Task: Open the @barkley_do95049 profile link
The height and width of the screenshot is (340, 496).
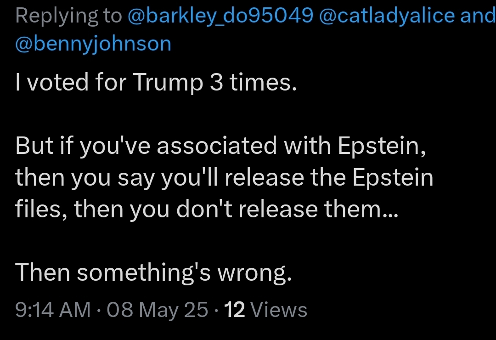Action: click(220, 15)
